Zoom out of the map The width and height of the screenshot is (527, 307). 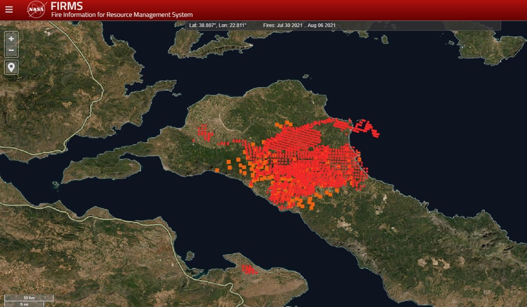(11, 51)
